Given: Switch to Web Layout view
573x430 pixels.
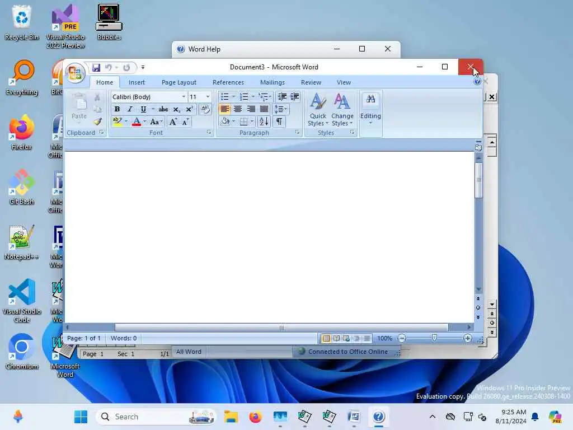Looking at the screenshot, I should [346, 338].
